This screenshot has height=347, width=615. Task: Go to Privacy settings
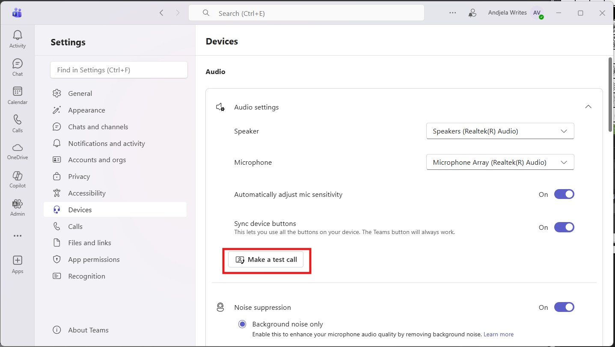(x=79, y=177)
